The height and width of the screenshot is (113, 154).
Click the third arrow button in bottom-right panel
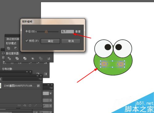(51, 106)
